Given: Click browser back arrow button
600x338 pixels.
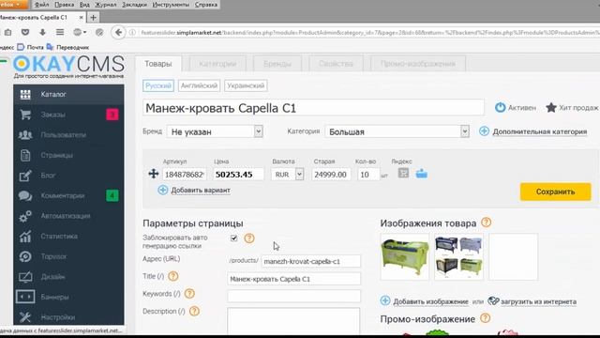Looking at the screenshot, I should (x=119, y=32).
